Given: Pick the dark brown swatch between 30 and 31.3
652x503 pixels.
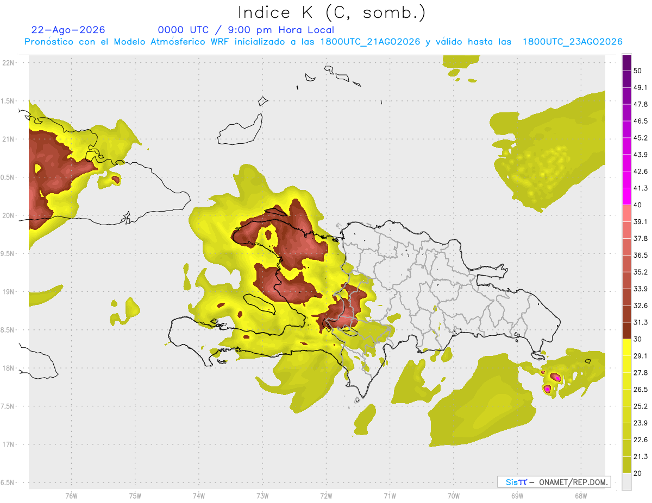Looking at the screenshot, I should click(x=626, y=330).
